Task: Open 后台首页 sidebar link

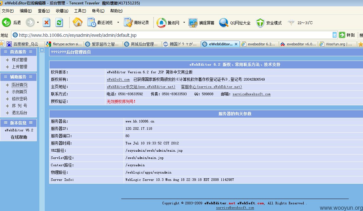Action: coord(19,85)
